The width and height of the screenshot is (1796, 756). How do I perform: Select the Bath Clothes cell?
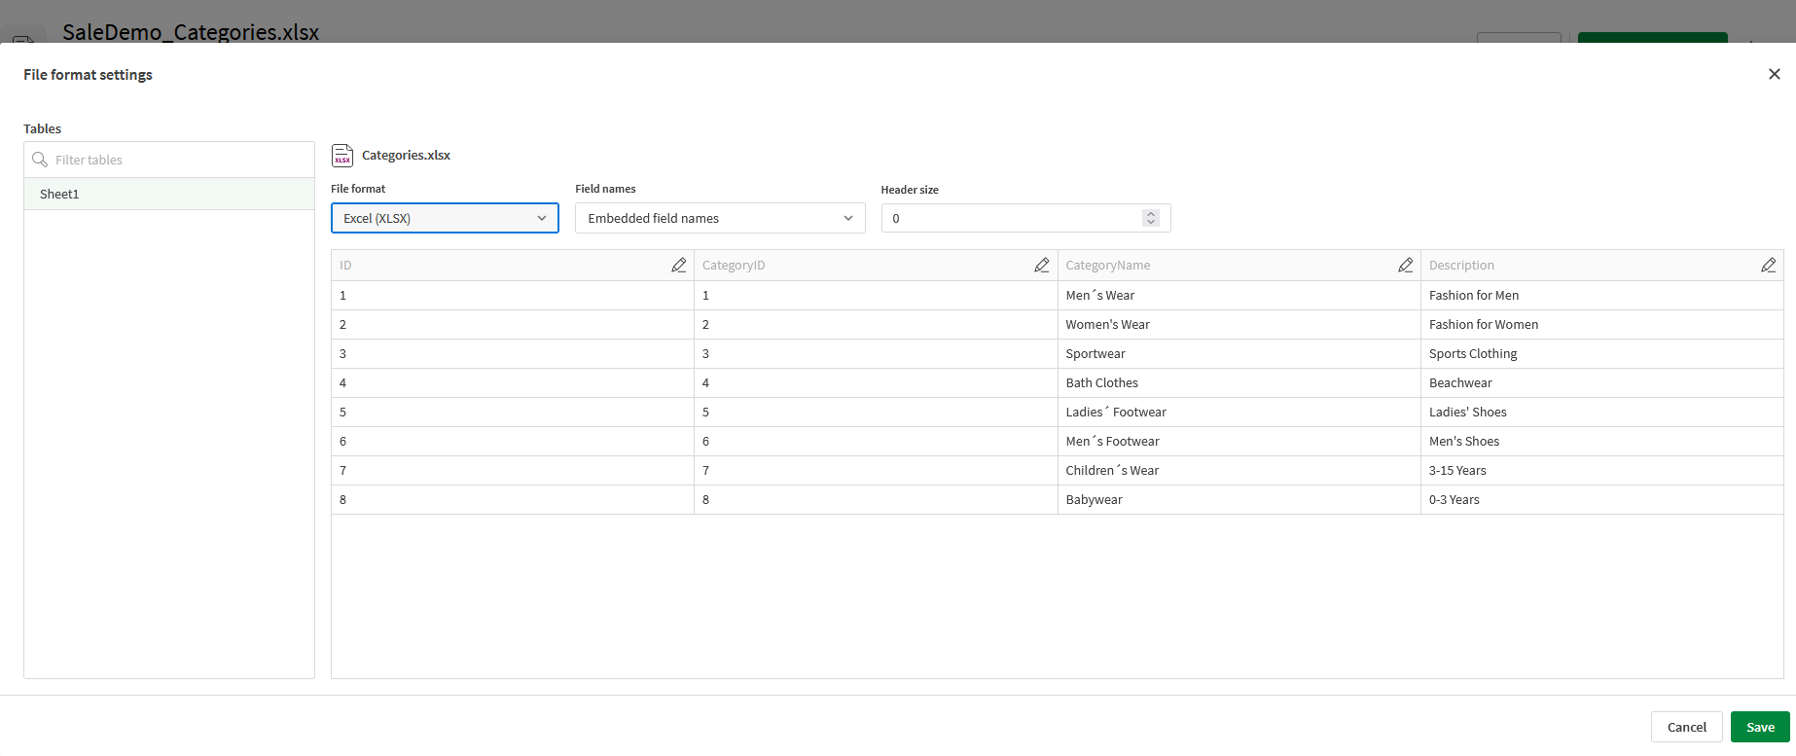[x=1101, y=383]
